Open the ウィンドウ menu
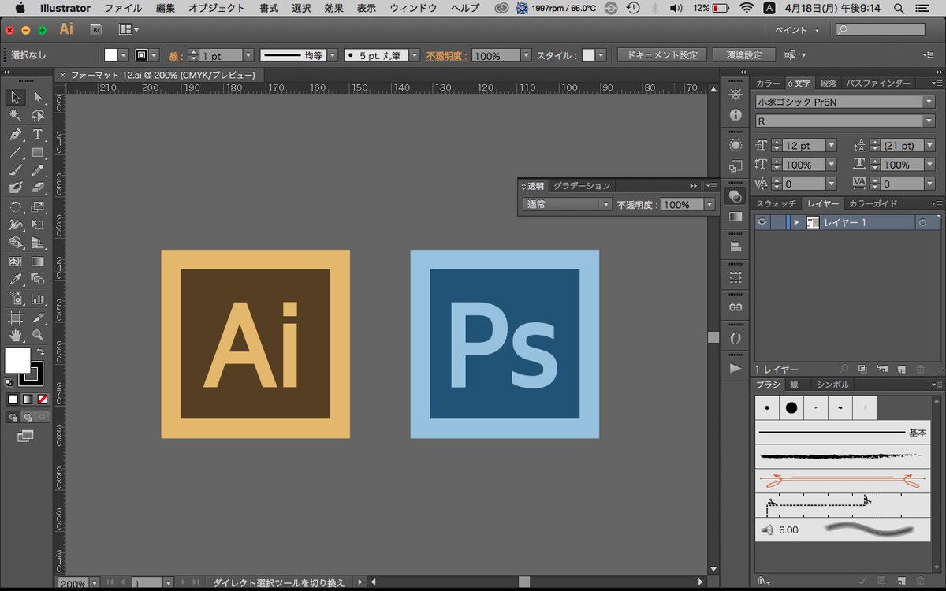The width and height of the screenshot is (946, 591). coord(413,8)
